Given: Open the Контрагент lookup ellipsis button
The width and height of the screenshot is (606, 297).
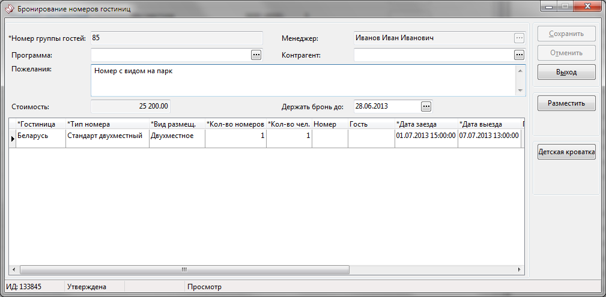Looking at the screenshot, I should point(519,55).
